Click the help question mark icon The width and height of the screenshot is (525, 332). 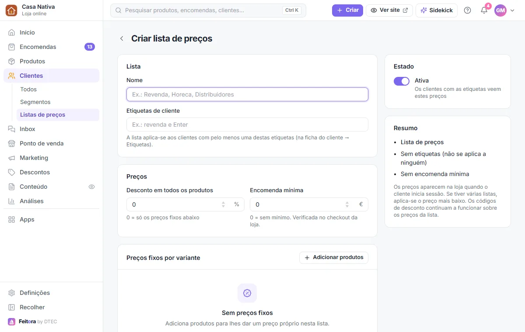point(467,10)
